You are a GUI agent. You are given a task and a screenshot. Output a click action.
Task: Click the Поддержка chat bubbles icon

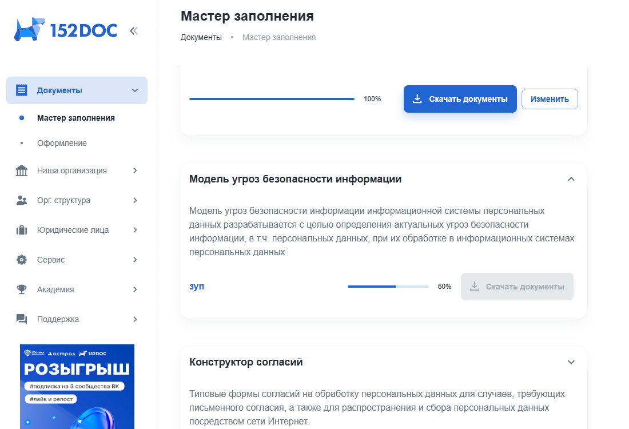click(x=22, y=319)
